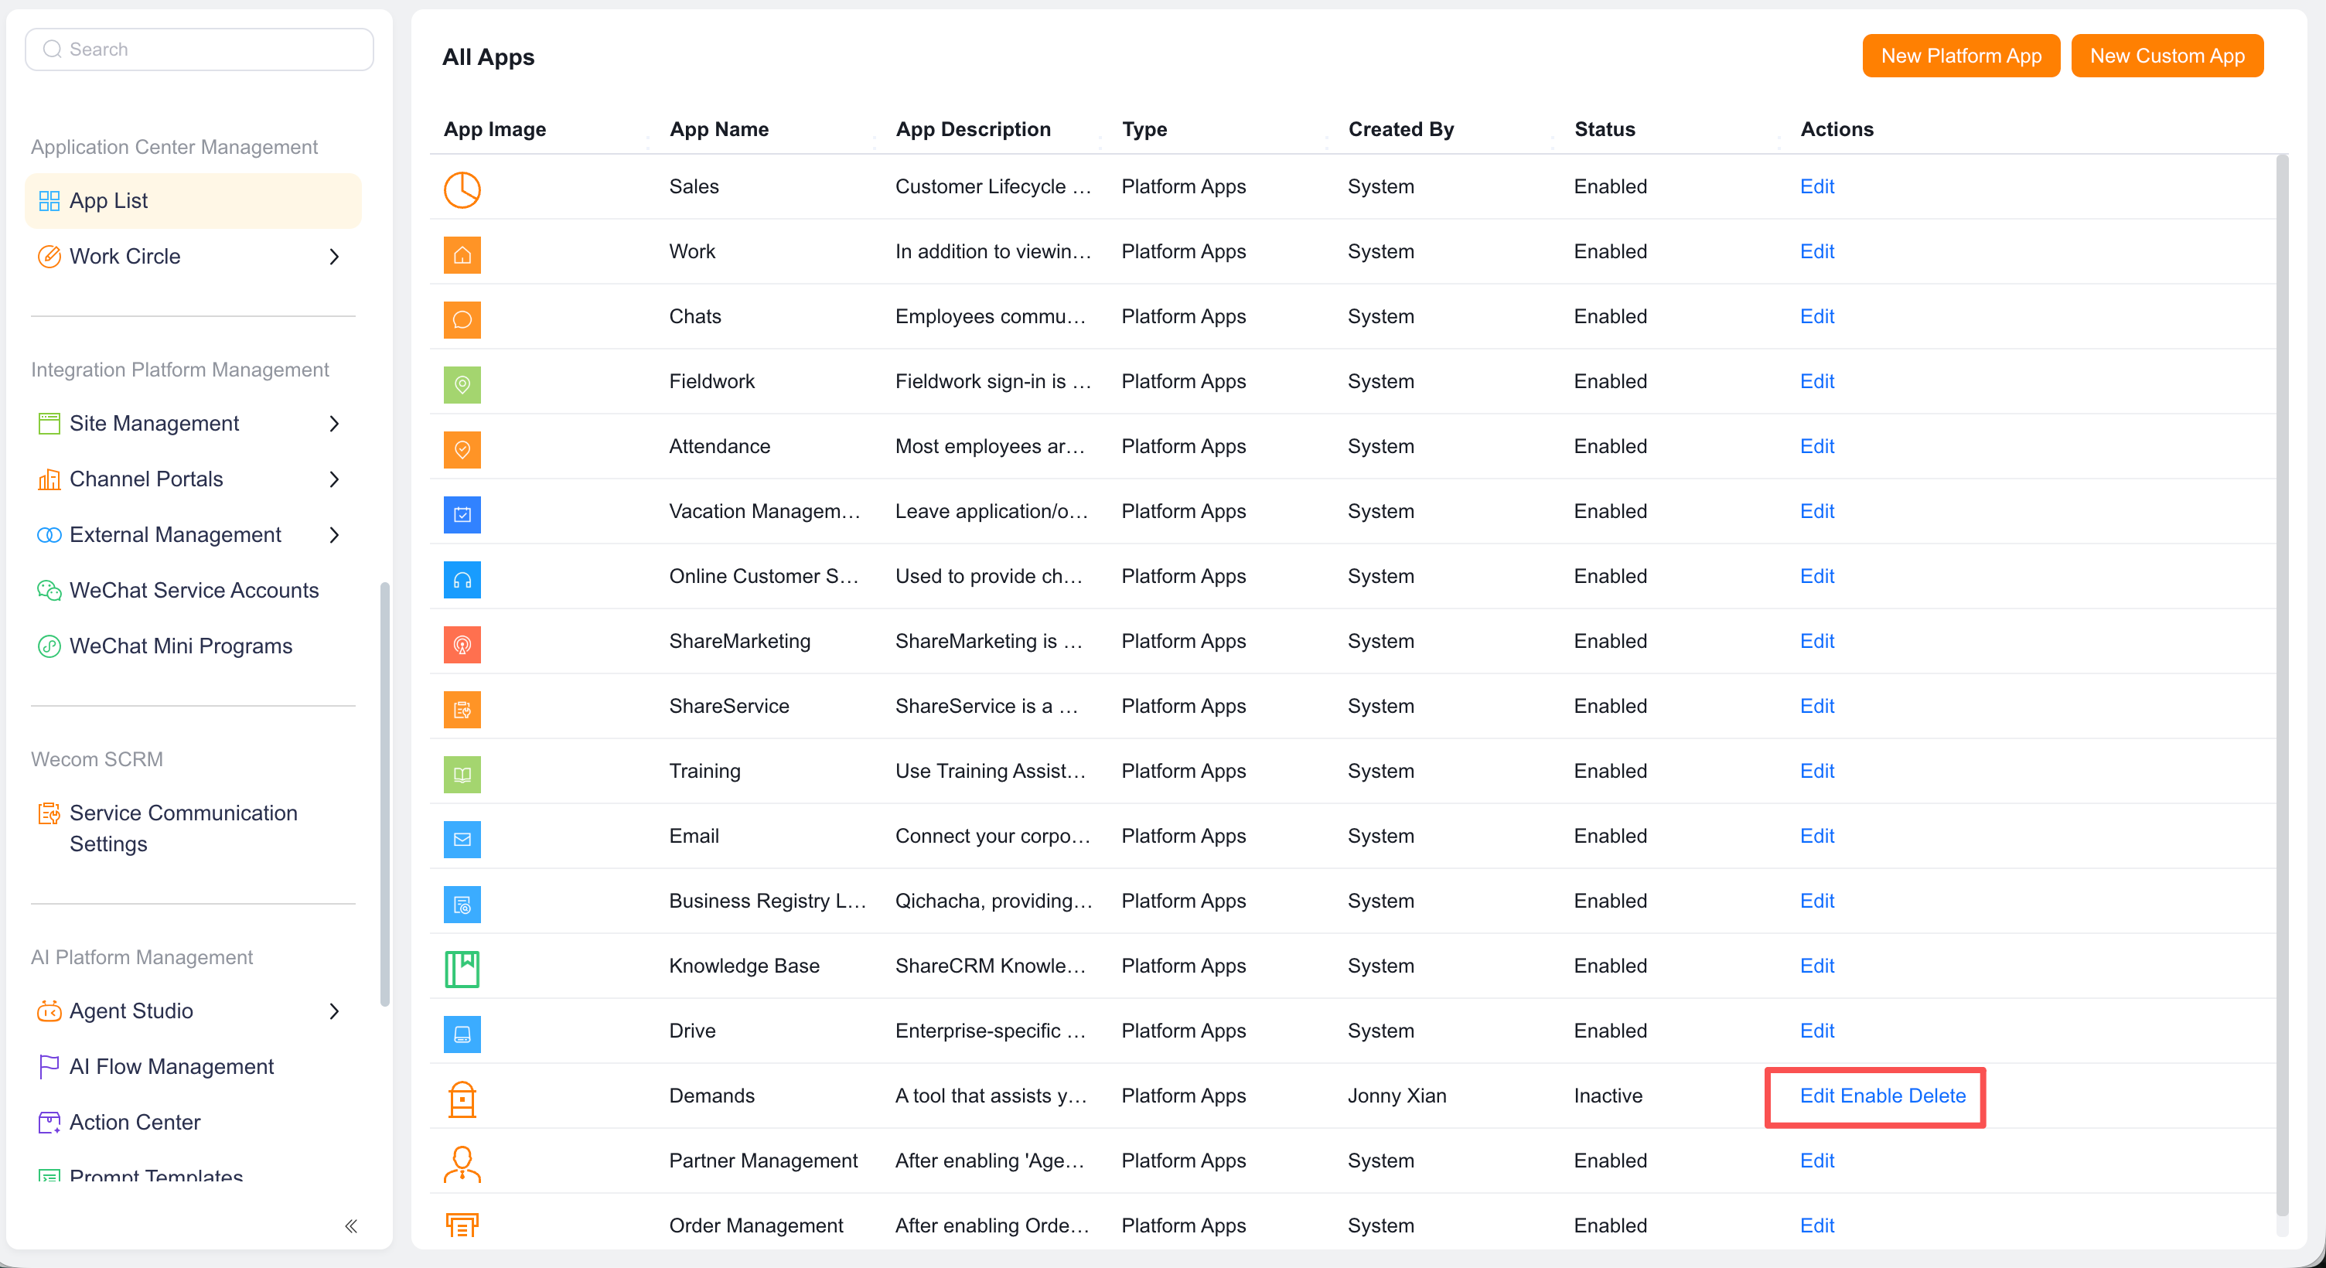Click the App List grid icon
Screen dimensions: 2326x1268
tap(49, 200)
